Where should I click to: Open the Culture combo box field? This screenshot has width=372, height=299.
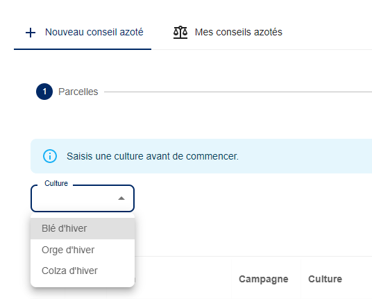(83, 198)
